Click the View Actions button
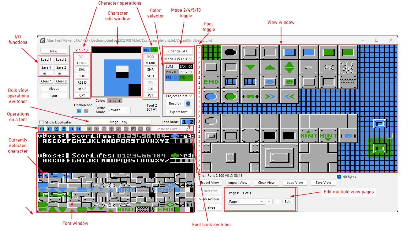The width and height of the screenshot is (418, 231). coord(209,199)
